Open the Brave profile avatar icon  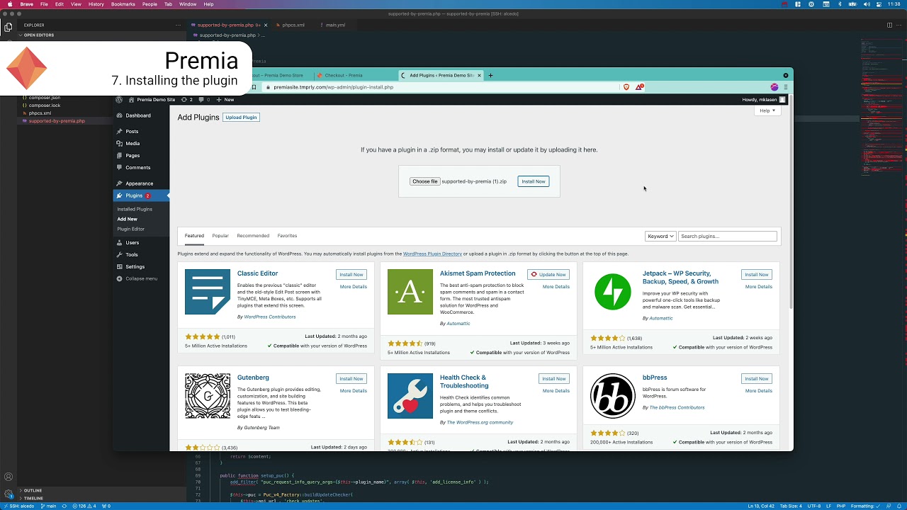click(774, 87)
